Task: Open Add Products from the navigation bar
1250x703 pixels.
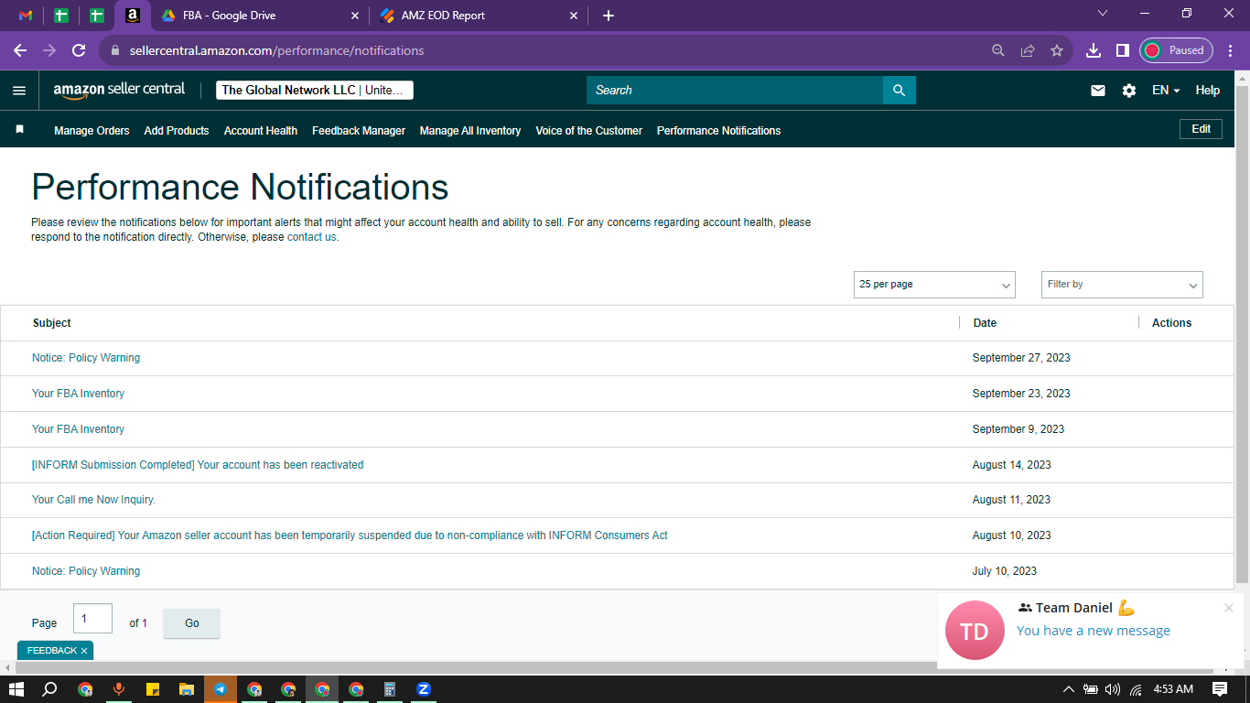Action: (177, 131)
